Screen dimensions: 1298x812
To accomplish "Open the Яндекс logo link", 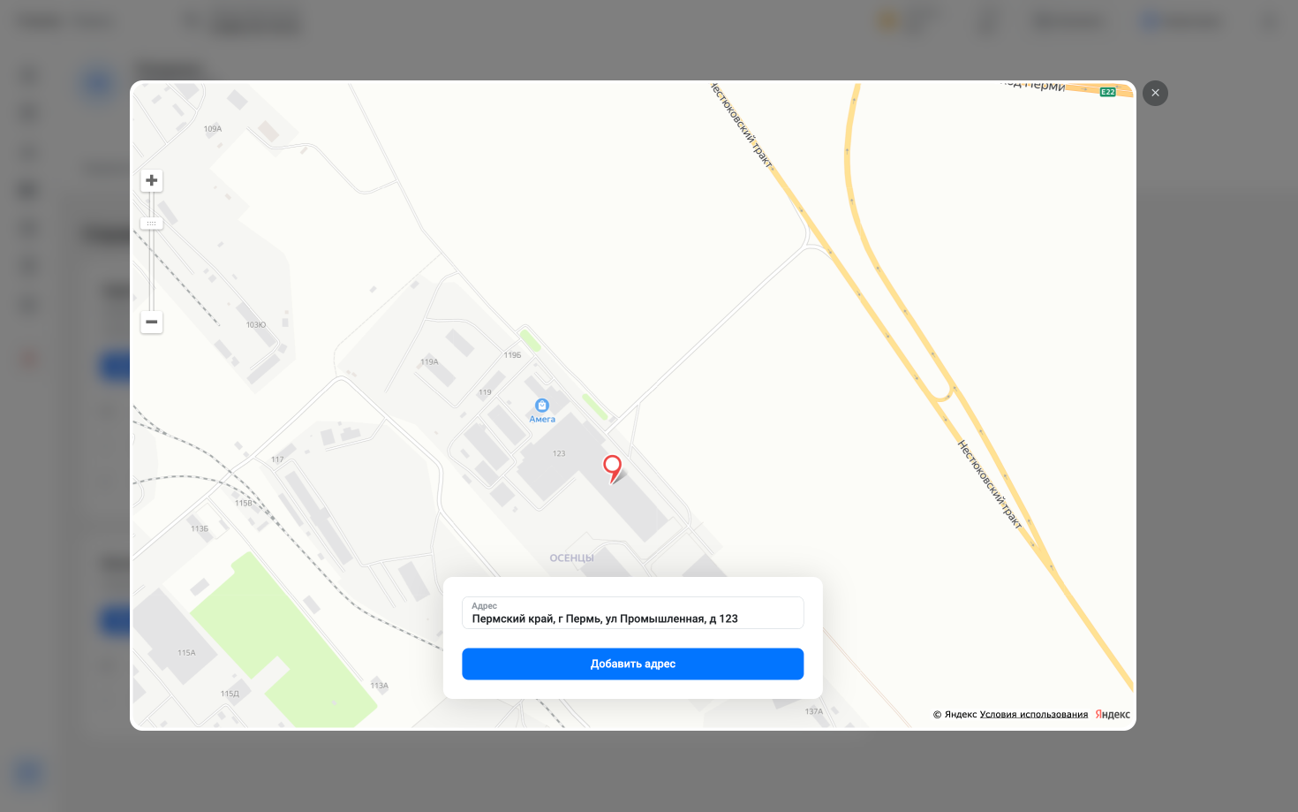I will point(1113,714).
